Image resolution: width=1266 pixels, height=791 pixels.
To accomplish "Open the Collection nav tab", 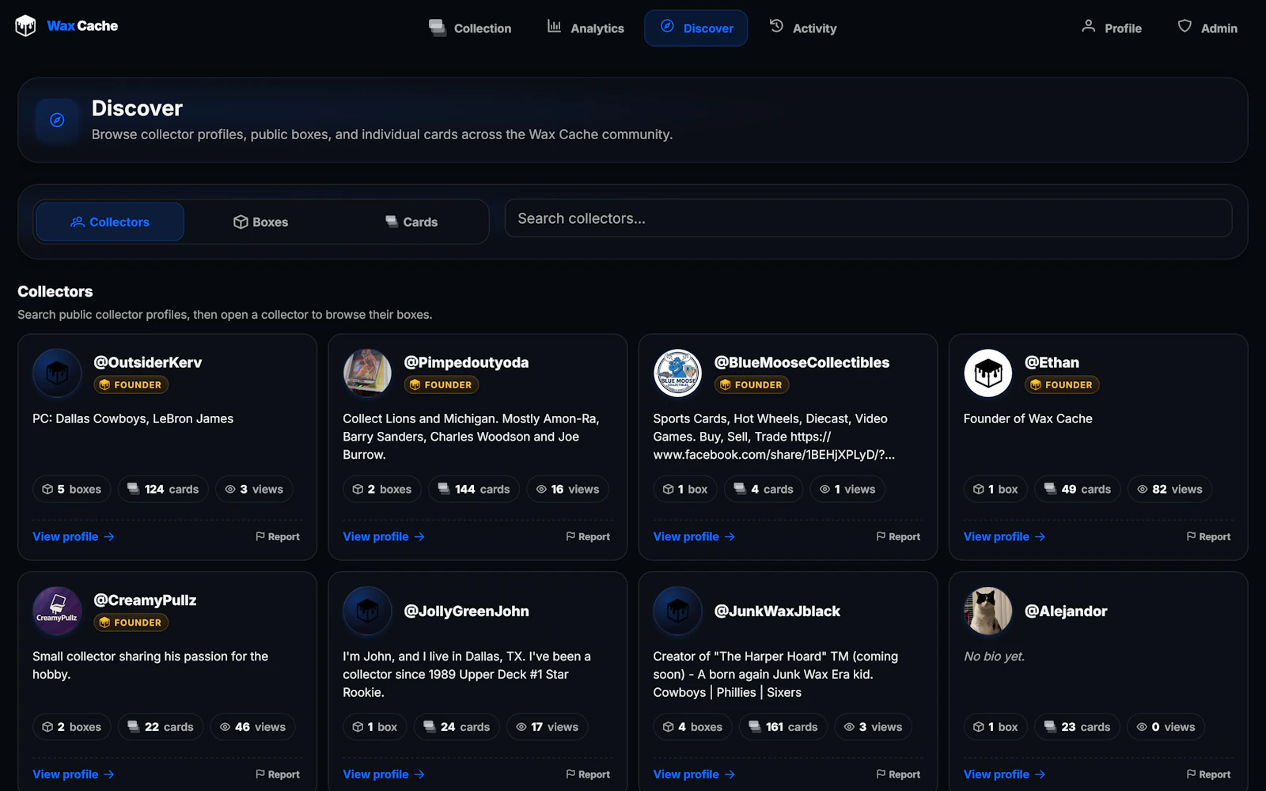I will click(x=470, y=28).
